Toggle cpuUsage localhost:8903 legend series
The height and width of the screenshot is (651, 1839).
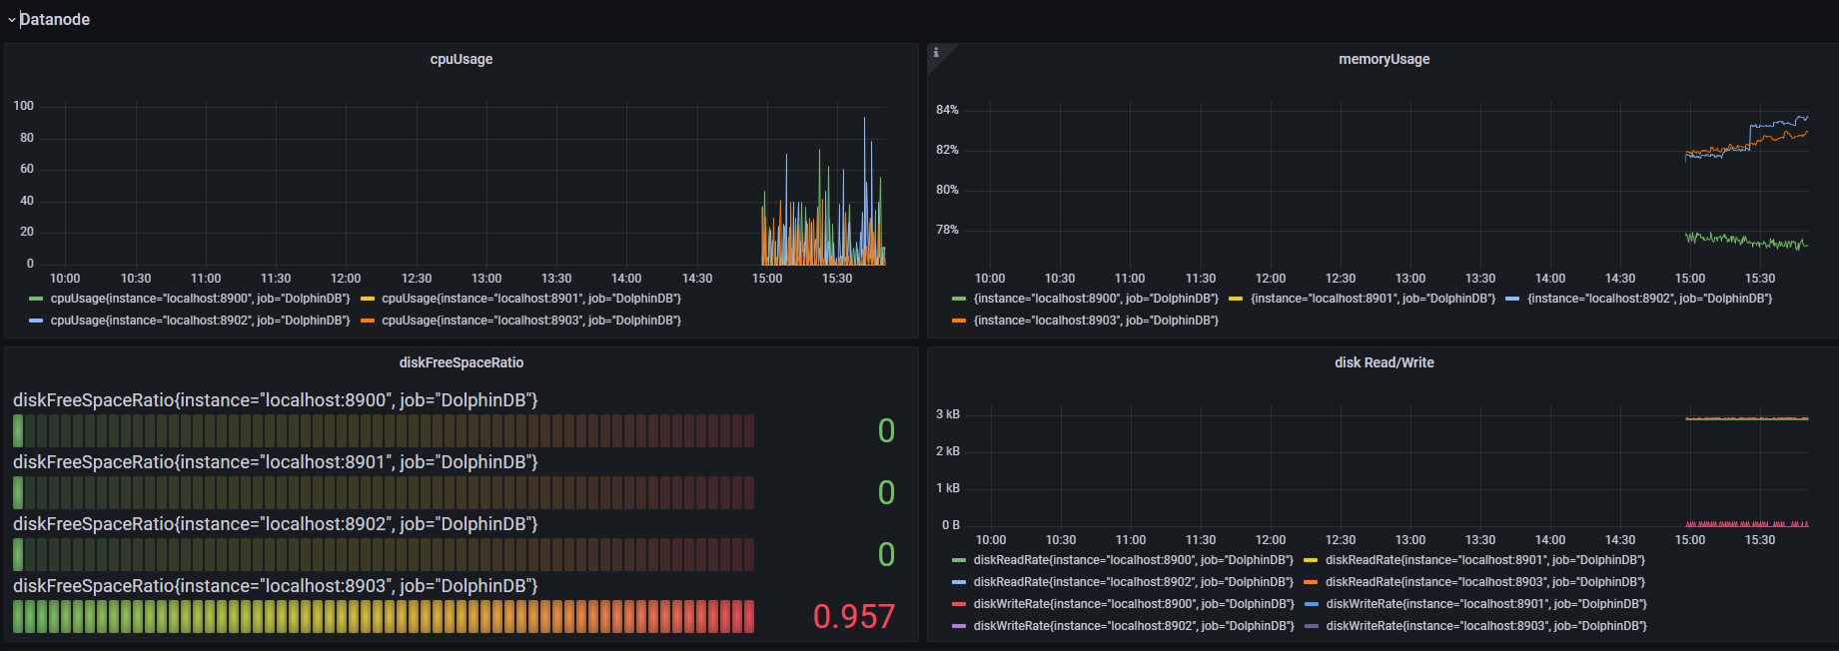coord(531,321)
